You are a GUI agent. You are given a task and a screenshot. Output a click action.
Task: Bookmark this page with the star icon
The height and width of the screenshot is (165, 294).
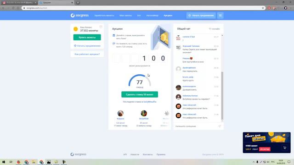(x=263, y=8)
